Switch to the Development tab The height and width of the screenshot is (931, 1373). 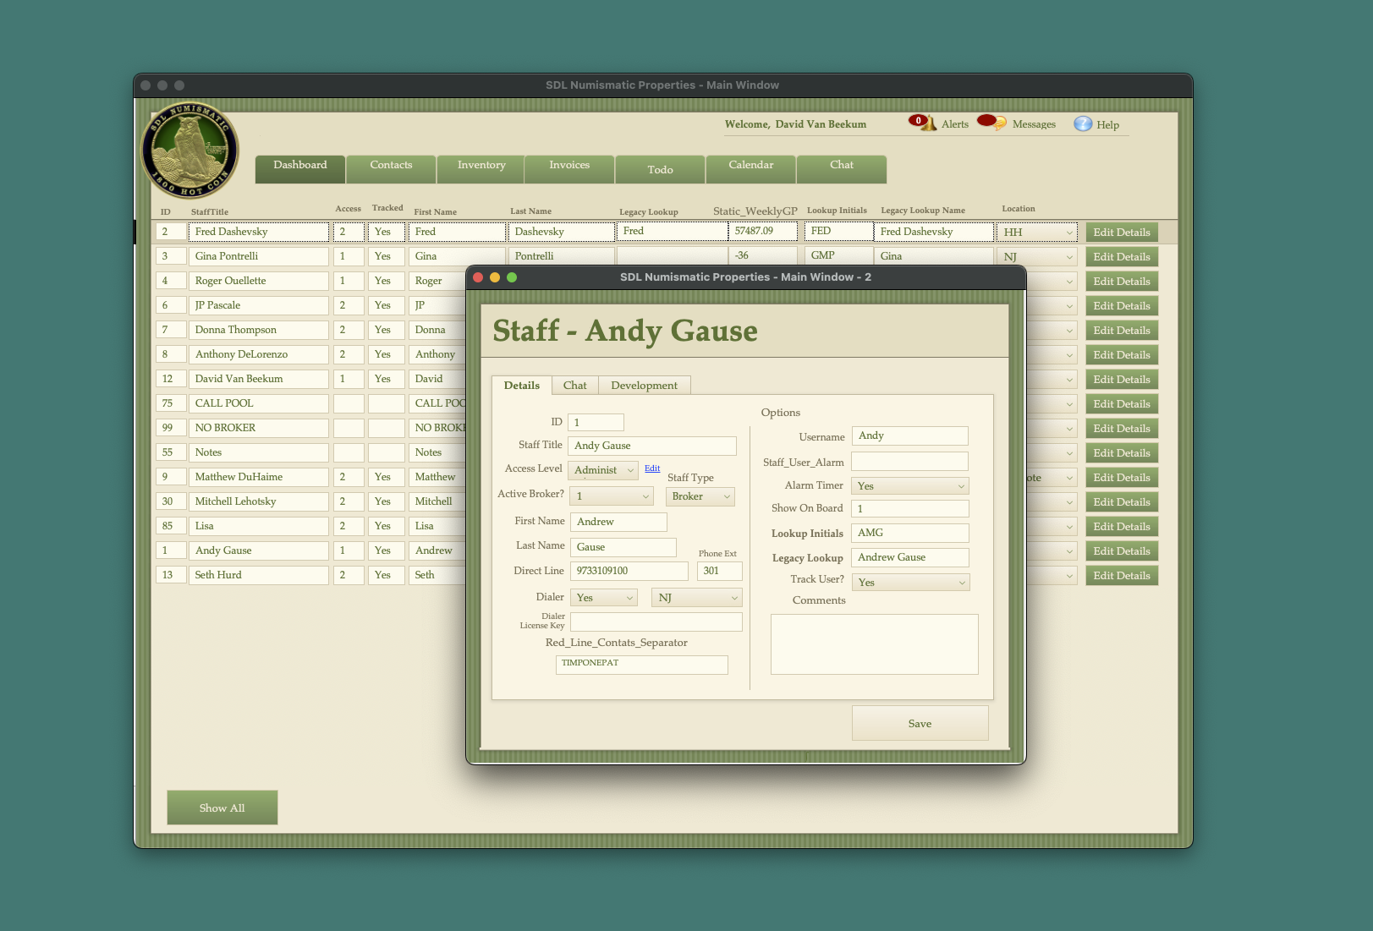coord(644,386)
